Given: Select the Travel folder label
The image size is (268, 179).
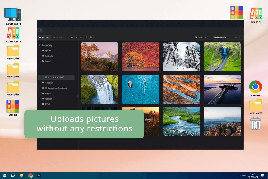Looking at the screenshot, I should click(48, 61).
